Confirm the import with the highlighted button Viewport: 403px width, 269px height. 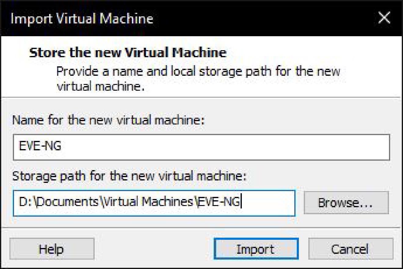tap(256, 249)
